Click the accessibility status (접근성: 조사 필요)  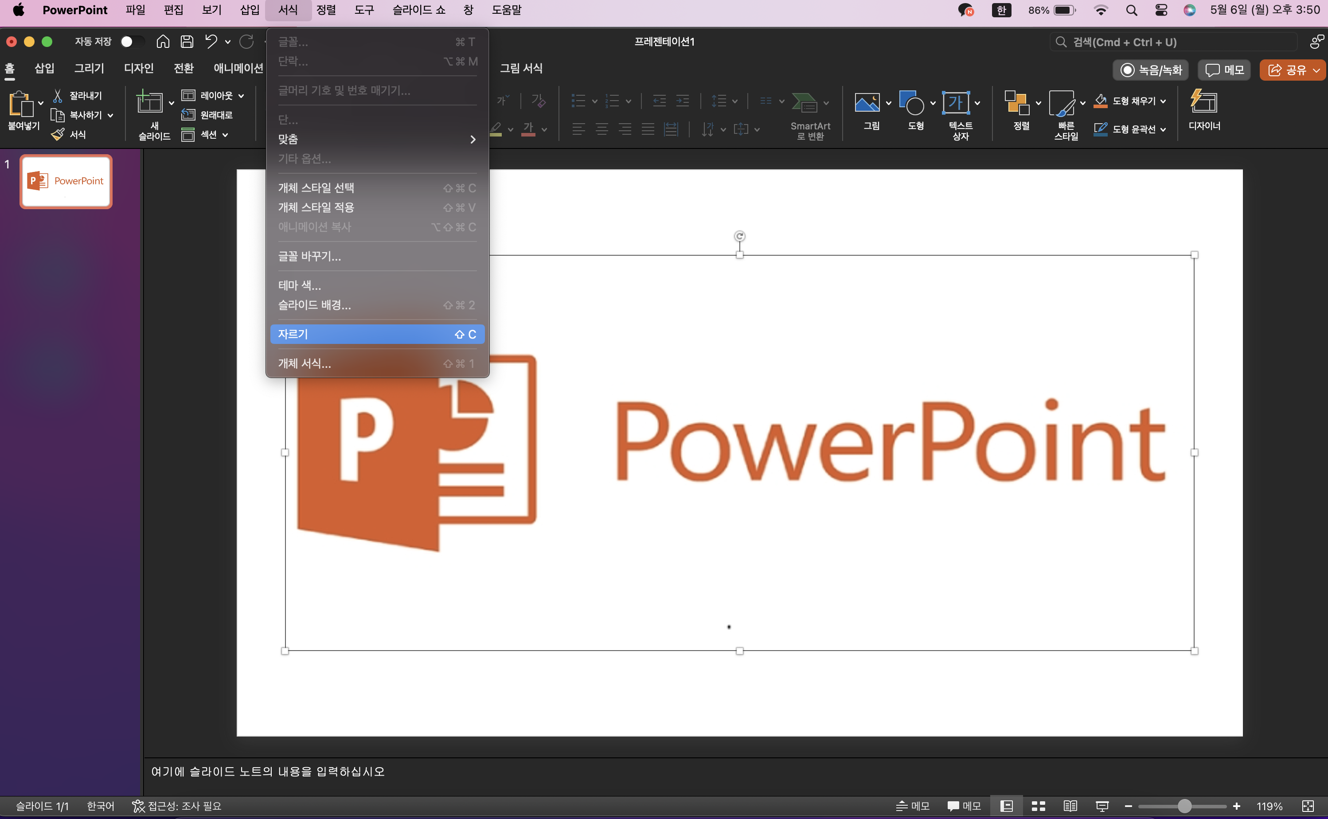coord(177,806)
